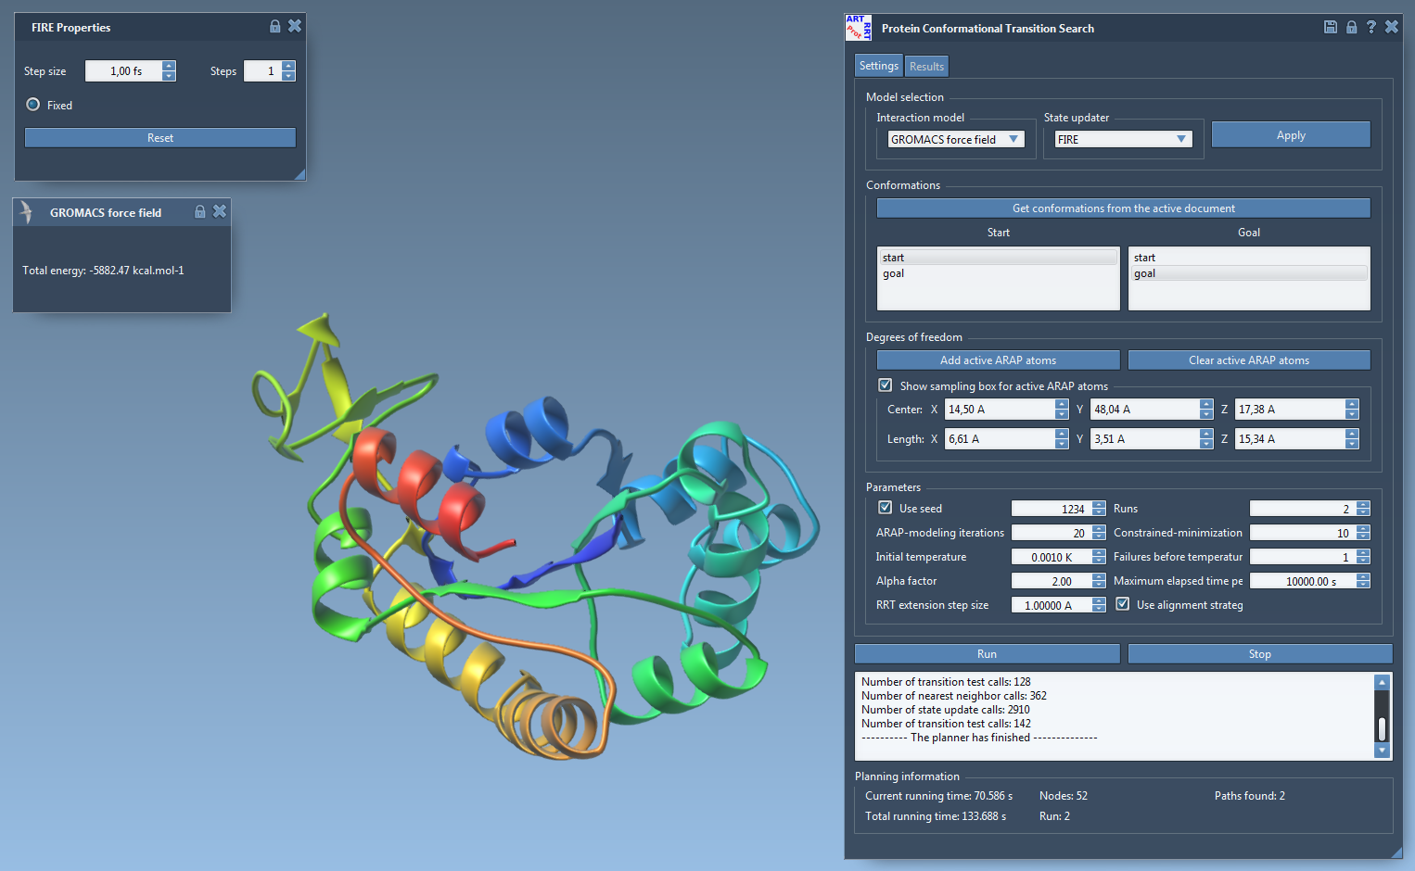Click the save icon in Protein Conformational Transition Search

[1330, 27]
